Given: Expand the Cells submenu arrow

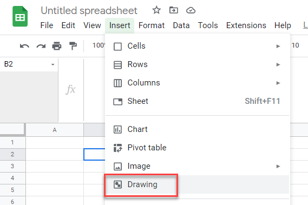Looking at the screenshot, I should click(x=278, y=47).
